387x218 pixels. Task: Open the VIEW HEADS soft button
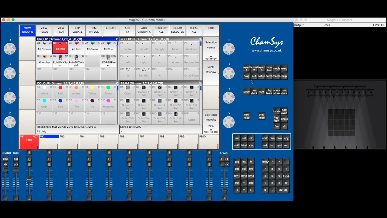(44, 30)
